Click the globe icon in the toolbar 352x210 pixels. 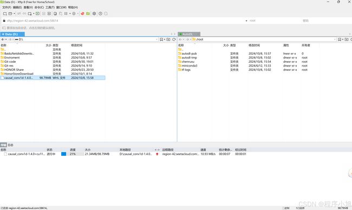[x=74, y=14]
